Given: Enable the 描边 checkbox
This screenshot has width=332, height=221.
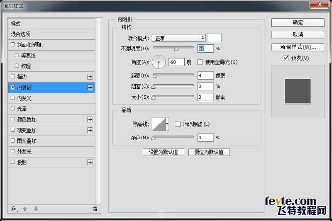Looking at the screenshot, I should pyautogui.click(x=13, y=76).
